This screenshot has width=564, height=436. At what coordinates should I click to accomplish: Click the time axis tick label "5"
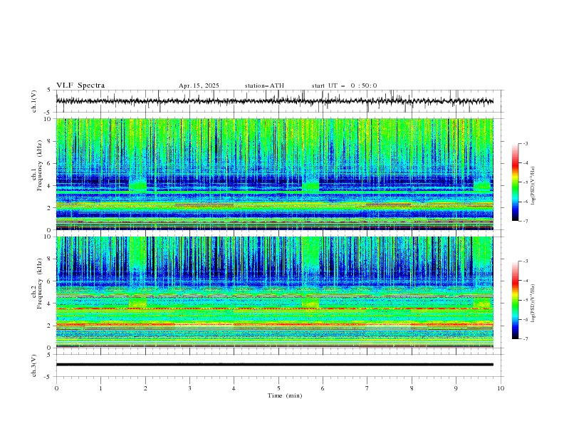point(278,388)
